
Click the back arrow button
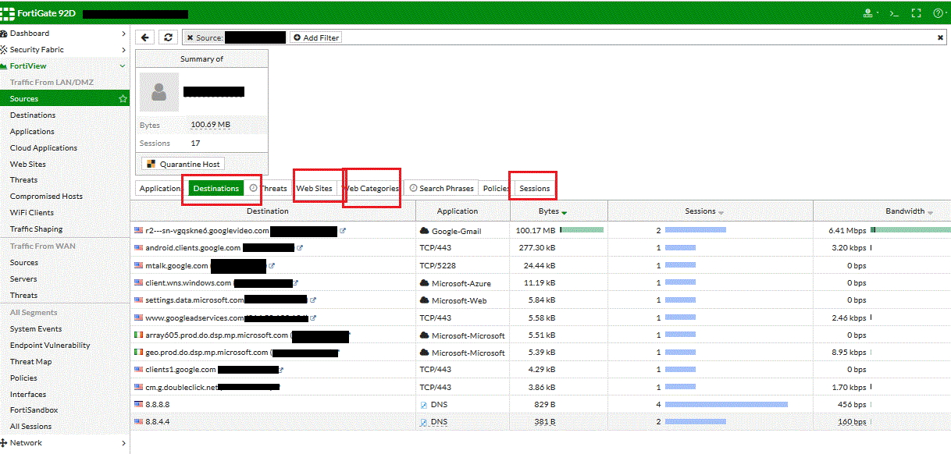pyautogui.click(x=145, y=37)
